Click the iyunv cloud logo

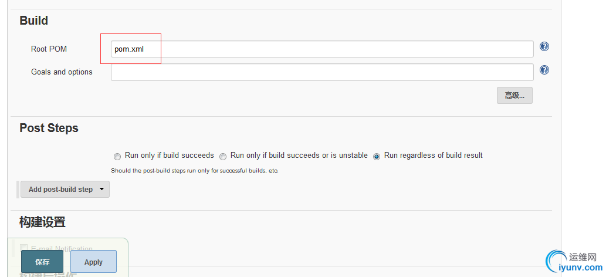coord(556,262)
